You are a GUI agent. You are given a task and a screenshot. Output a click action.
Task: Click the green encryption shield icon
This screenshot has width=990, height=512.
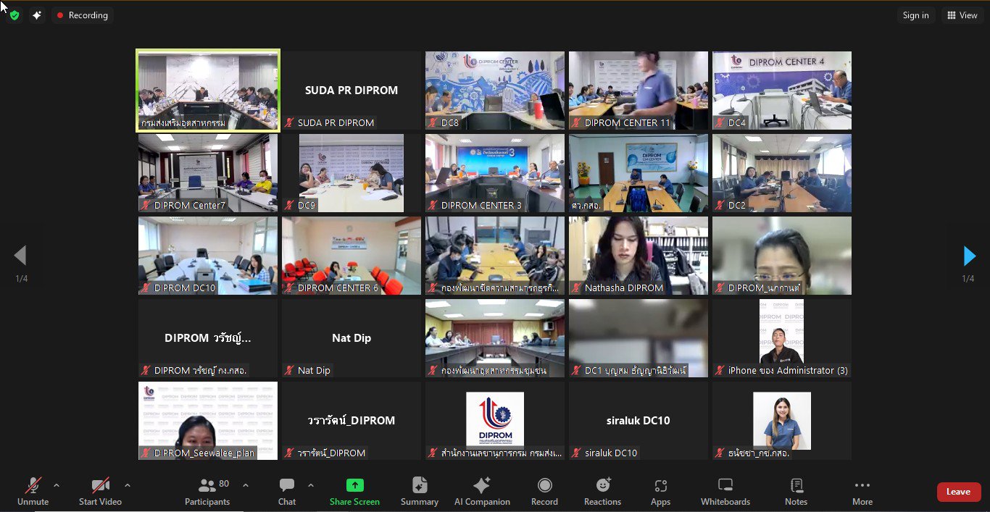coord(14,15)
